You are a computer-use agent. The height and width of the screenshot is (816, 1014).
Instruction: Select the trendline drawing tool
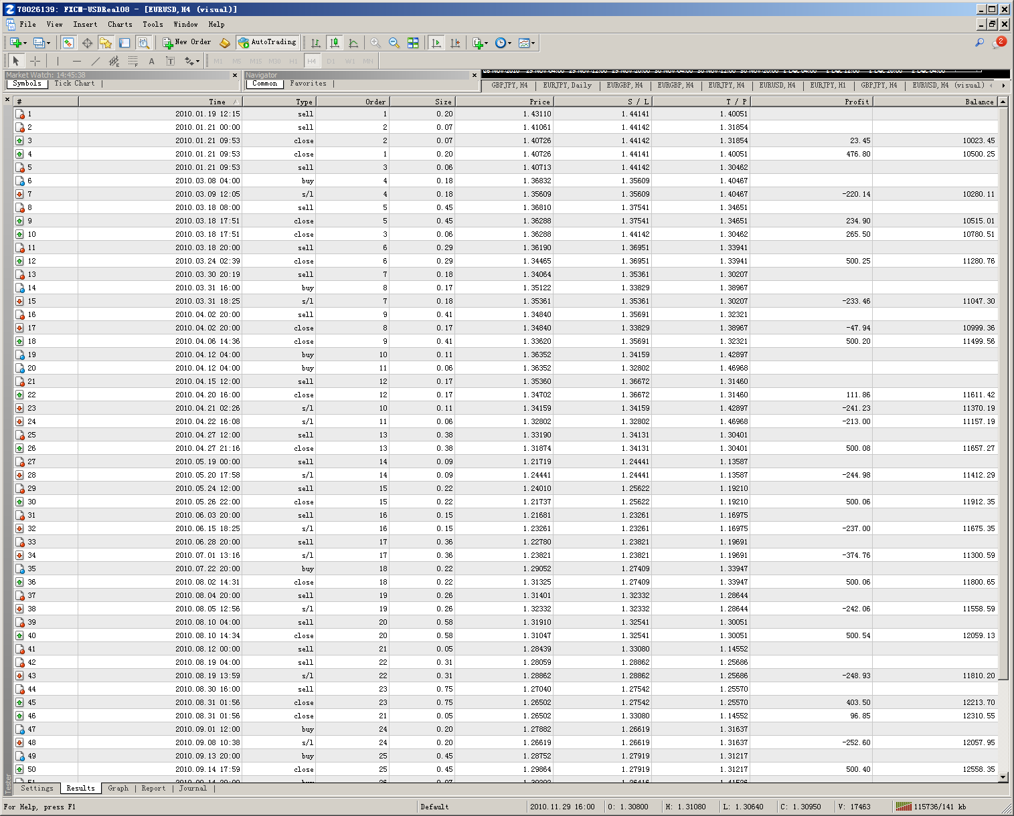(96, 62)
